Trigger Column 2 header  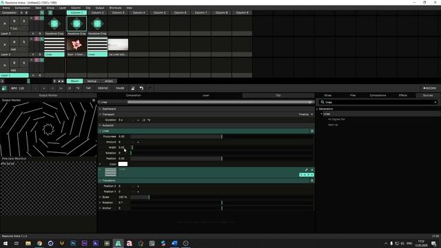97,12
